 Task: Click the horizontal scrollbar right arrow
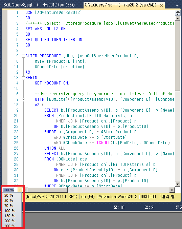pos(172,190)
